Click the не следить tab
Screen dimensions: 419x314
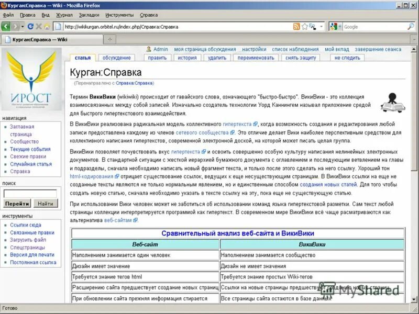pyautogui.click(x=347, y=58)
